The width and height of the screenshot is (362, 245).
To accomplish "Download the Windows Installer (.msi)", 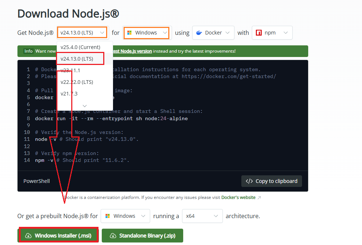I will click(58, 236).
